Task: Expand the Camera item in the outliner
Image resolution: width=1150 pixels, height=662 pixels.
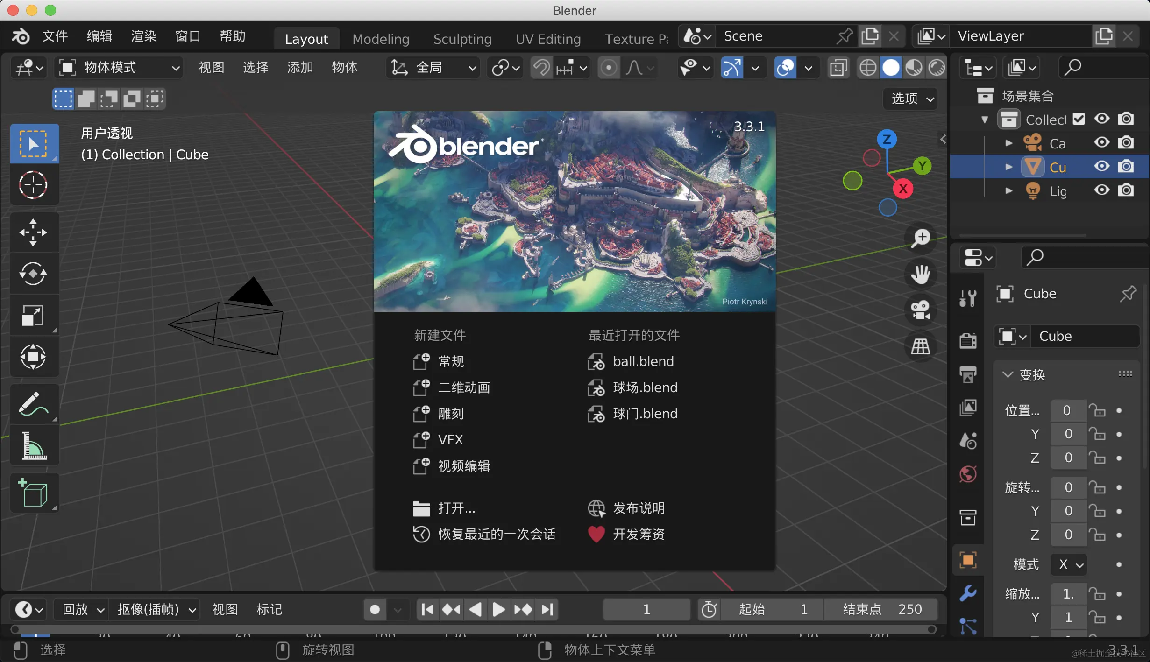Action: click(x=1008, y=143)
